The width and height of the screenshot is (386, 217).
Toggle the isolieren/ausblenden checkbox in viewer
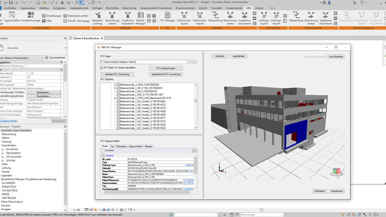pos(302,57)
